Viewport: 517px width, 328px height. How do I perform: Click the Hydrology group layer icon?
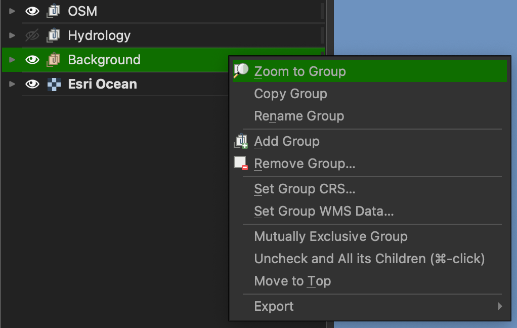pos(53,35)
